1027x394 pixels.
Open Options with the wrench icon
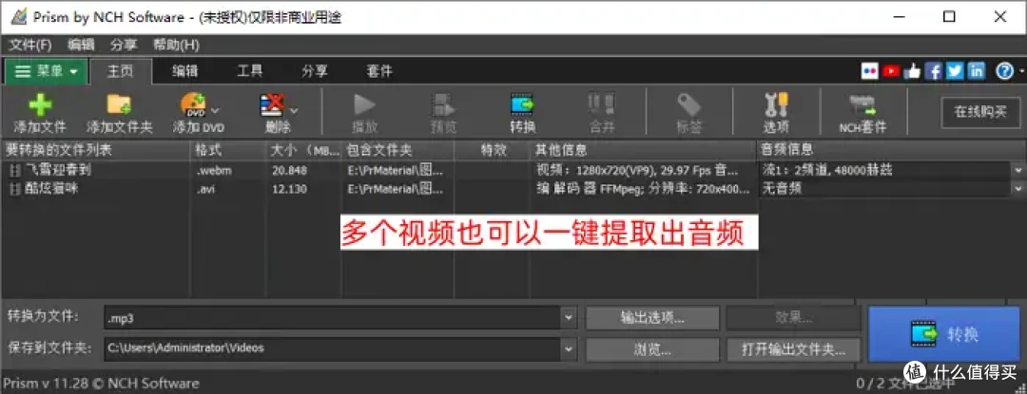(x=776, y=105)
